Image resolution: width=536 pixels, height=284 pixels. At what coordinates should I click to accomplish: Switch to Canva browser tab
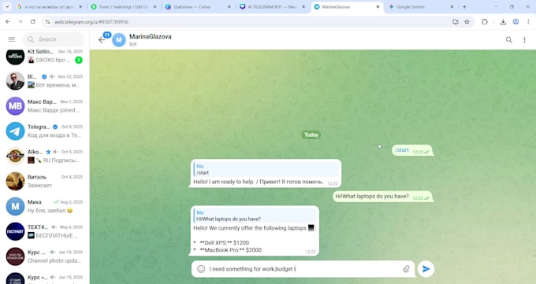(x=199, y=7)
